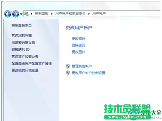Screen dimensions: 162x121
Task: Click shield icon beside 更改用户帐户控制设置
Action: [x=68, y=73]
